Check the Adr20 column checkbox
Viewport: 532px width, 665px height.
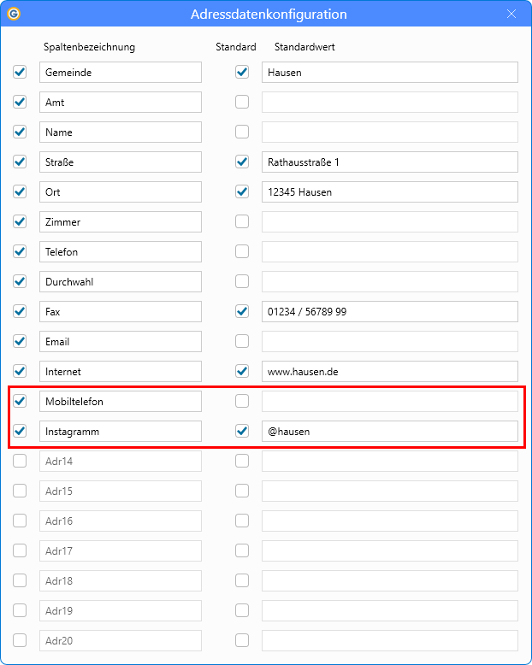[x=20, y=641]
